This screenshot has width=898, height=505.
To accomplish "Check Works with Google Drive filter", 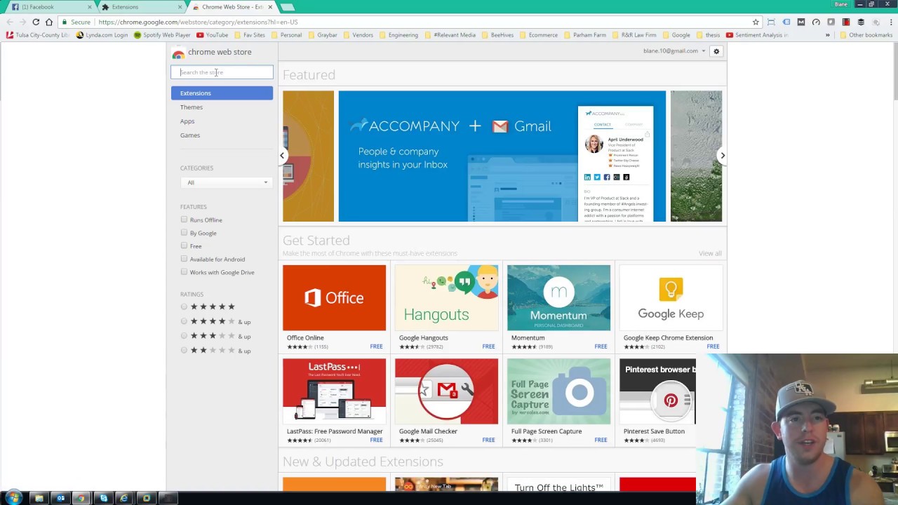I will click(184, 271).
